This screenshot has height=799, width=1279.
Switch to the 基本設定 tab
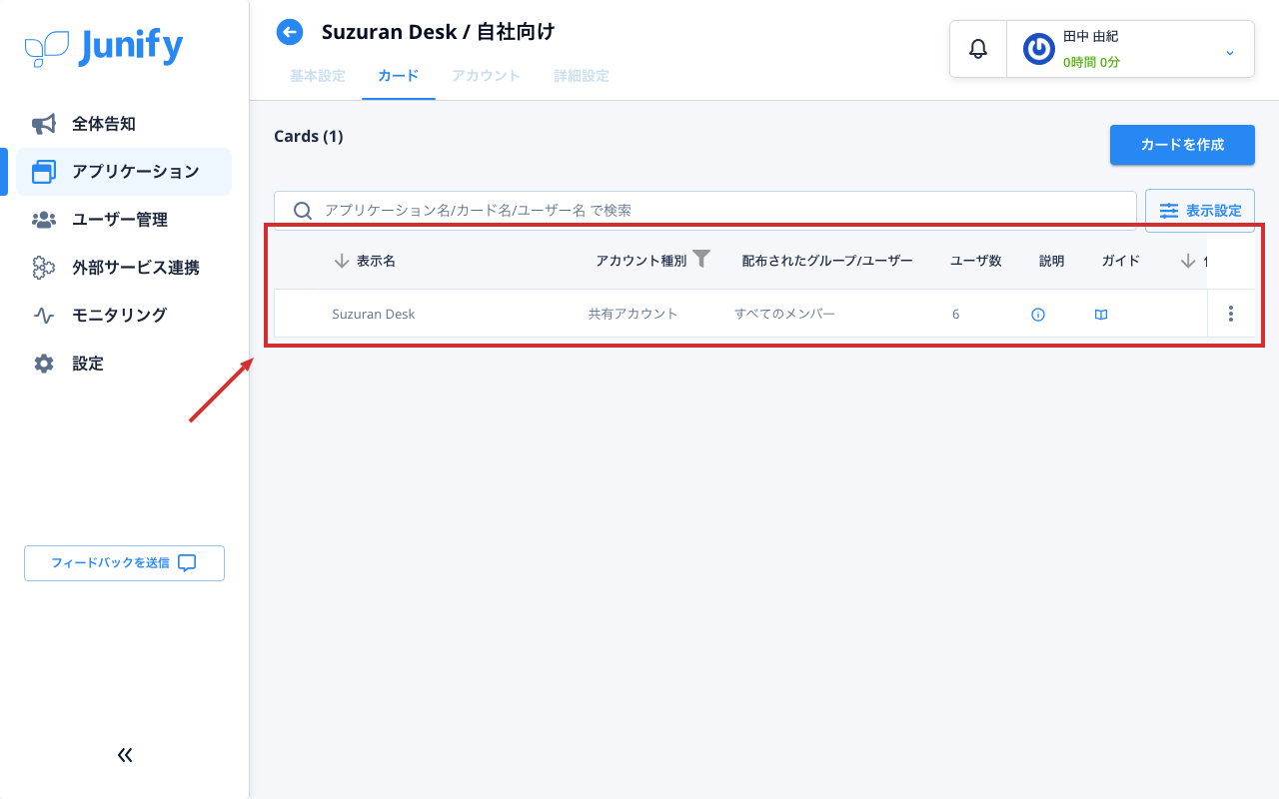coord(318,76)
